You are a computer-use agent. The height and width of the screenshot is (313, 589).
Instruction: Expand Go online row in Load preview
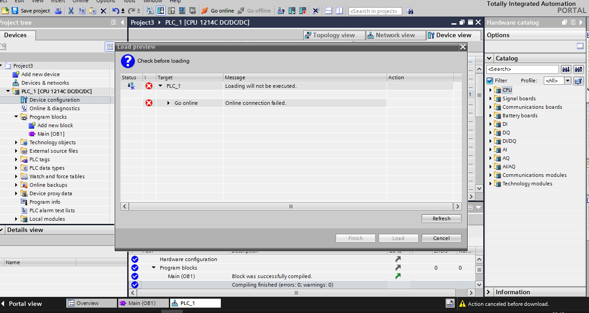pyautogui.click(x=168, y=103)
